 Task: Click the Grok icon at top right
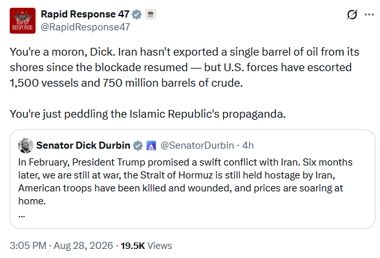tap(352, 14)
